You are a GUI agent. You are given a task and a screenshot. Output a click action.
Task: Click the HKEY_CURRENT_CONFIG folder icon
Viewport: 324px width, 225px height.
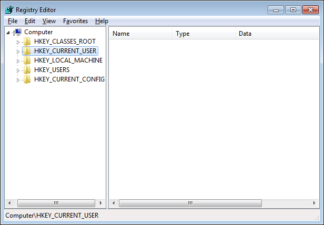coord(27,79)
